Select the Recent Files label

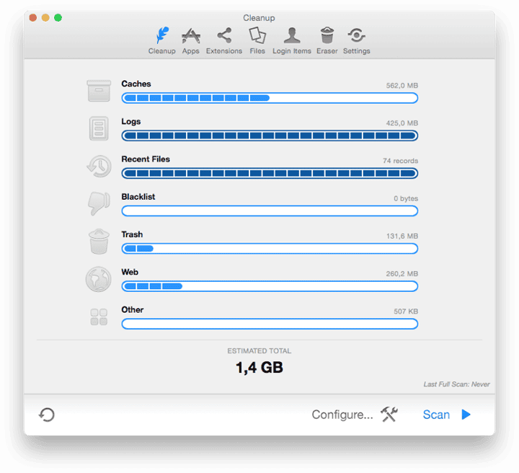pyautogui.click(x=146, y=159)
